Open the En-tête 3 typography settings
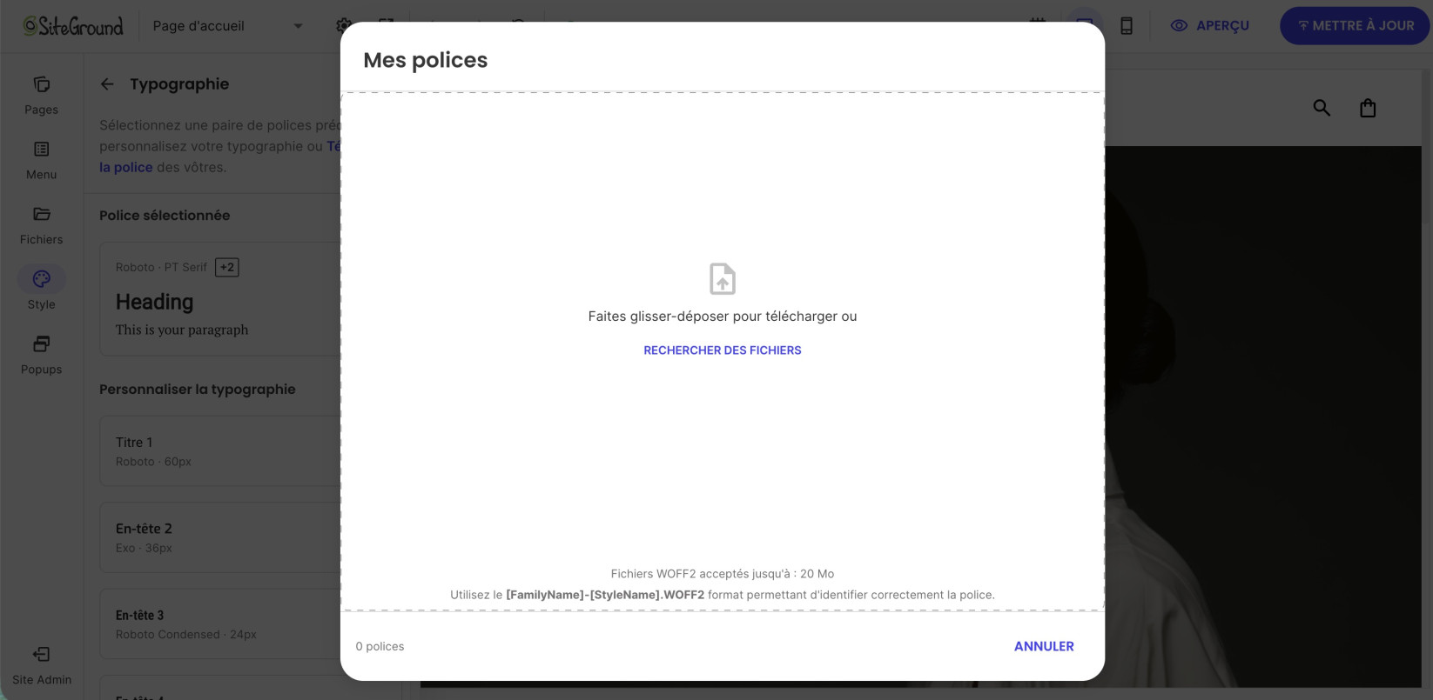Screen dimensions: 1433x700 [220, 623]
